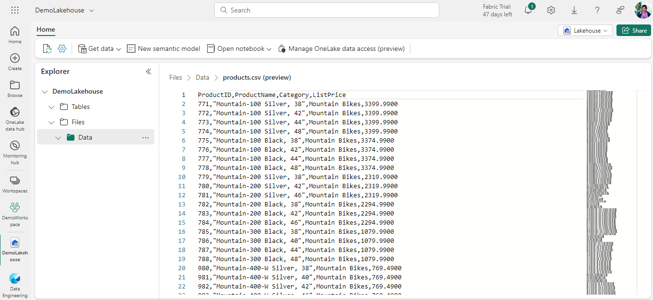The width and height of the screenshot is (653, 300).
Task: Open the help question mark icon
Action: tap(597, 10)
